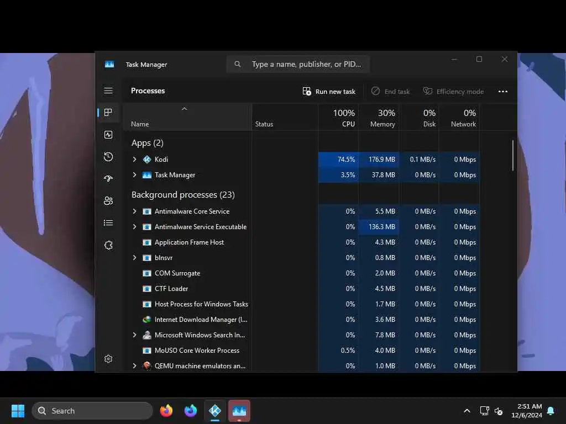The width and height of the screenshot is (566, 424).
Task: Launch Firefox Nightly from the taskbar
Action: coord(191,411)
